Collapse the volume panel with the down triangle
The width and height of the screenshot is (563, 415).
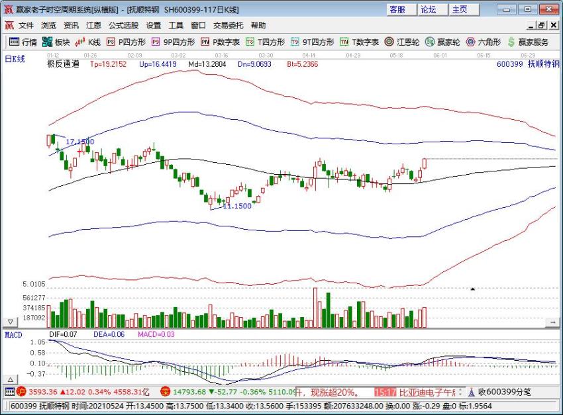click(11, 322)
